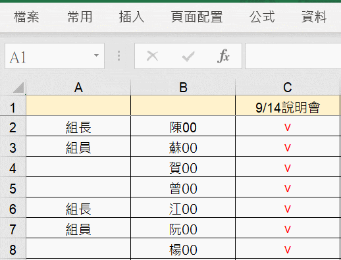Select empty cell A8 beside 楊00
This screenshot has height=260, width=341.
pos(78,248)
